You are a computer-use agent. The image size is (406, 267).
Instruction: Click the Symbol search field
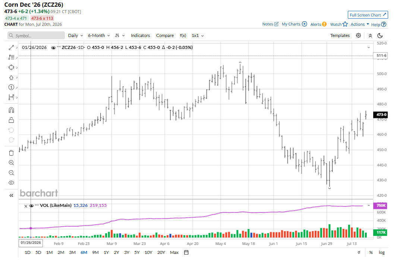36,35
